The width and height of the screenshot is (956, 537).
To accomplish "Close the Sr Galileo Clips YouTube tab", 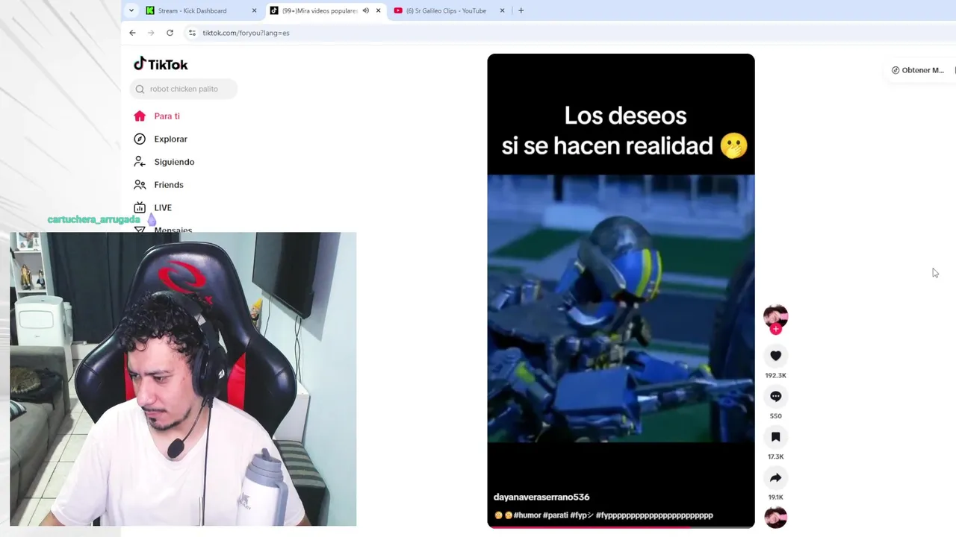I will pos(502,10).
